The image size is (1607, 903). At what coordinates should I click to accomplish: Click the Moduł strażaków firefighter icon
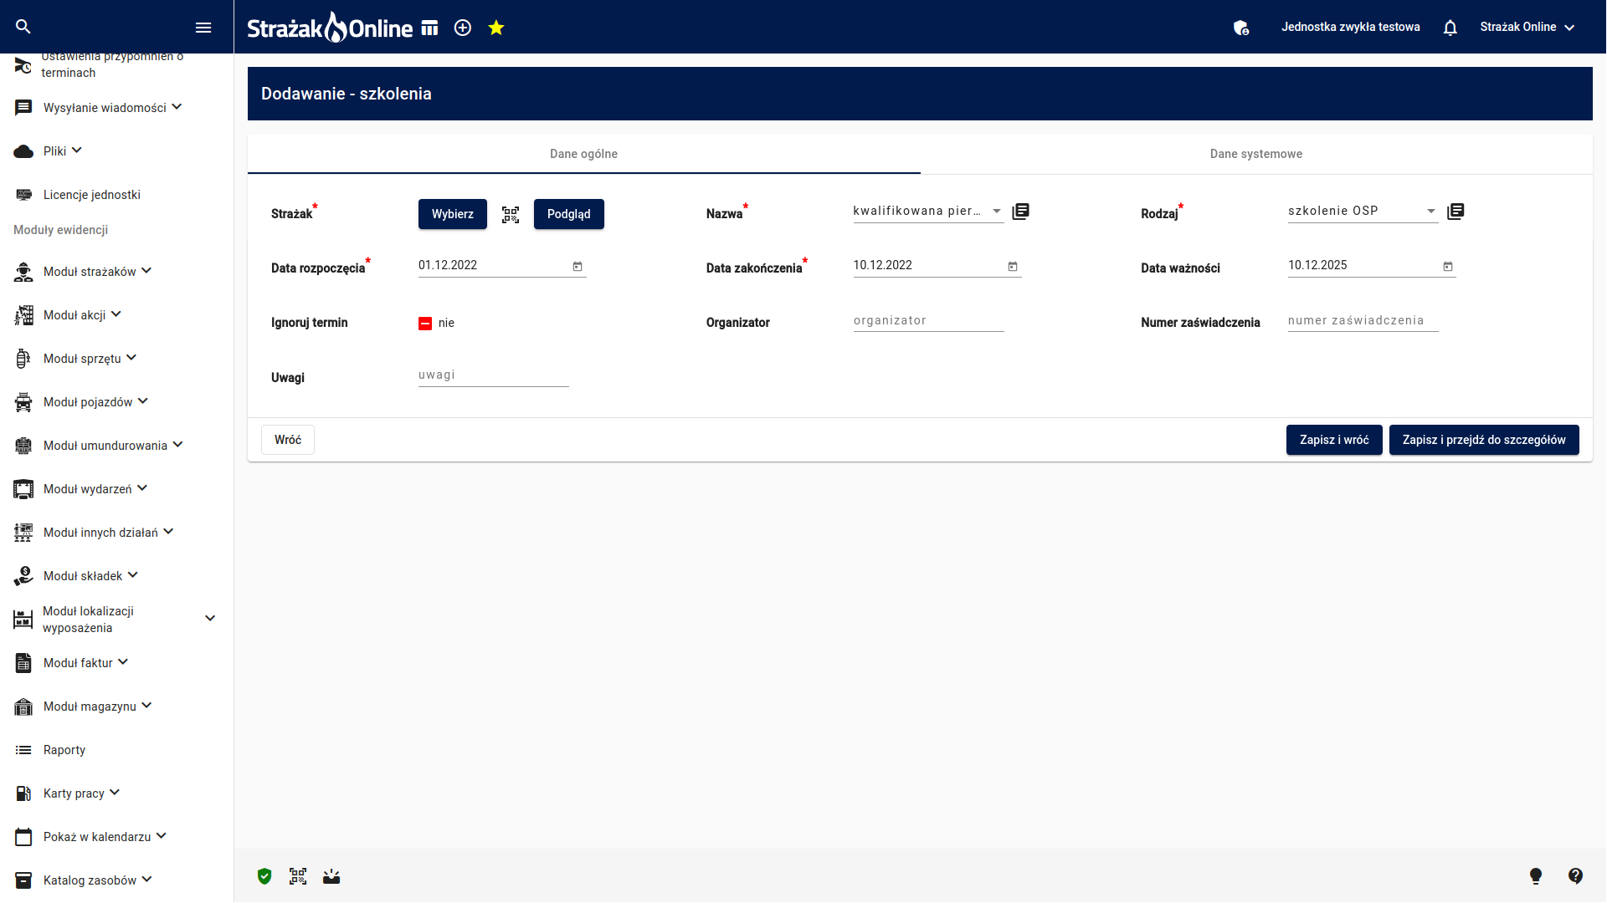[23, 272]
